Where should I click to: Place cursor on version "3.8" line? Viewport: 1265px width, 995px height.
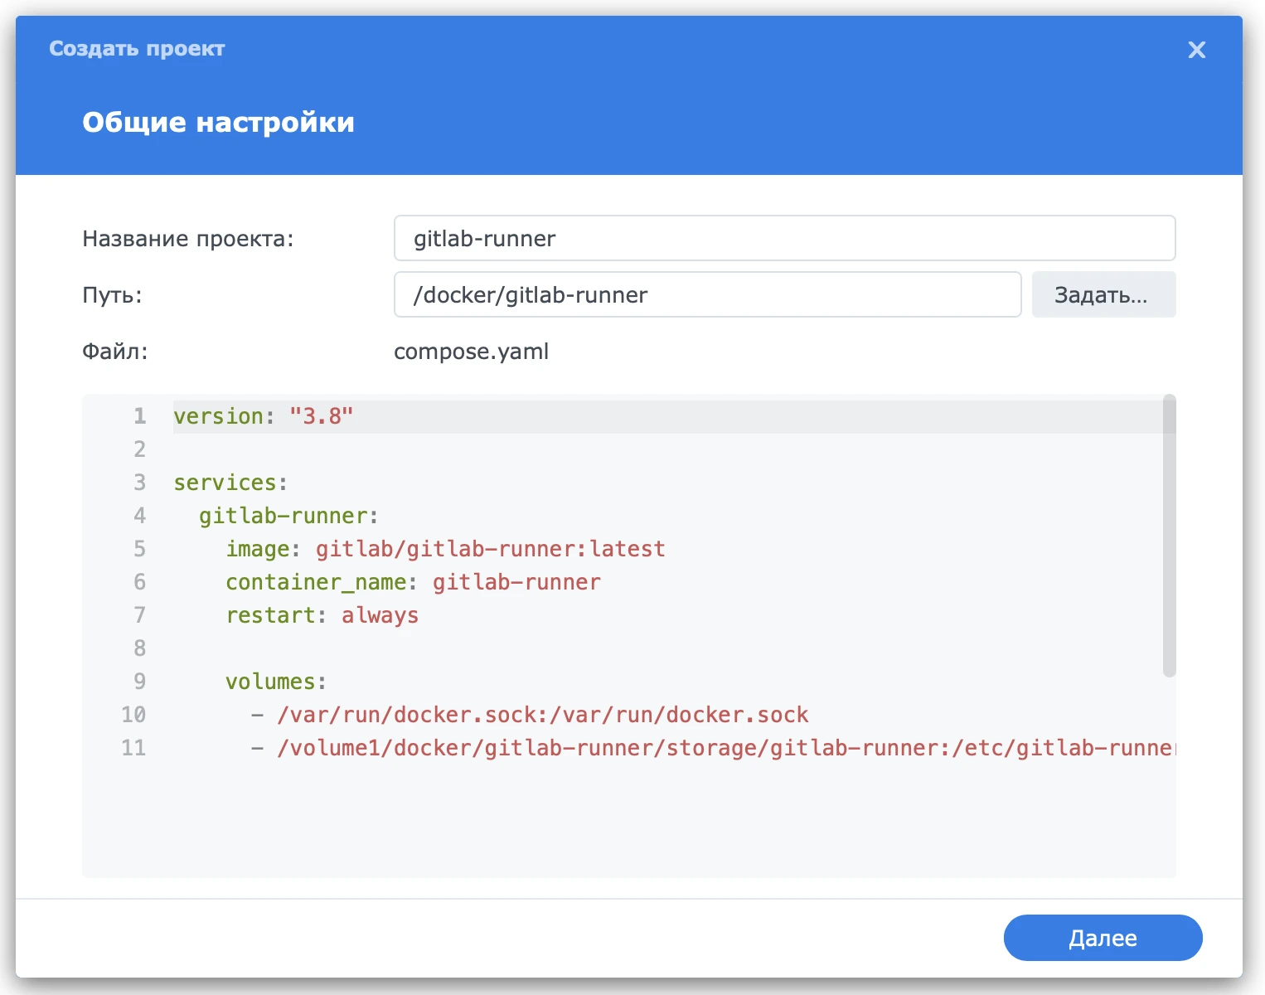coord(264,416)
